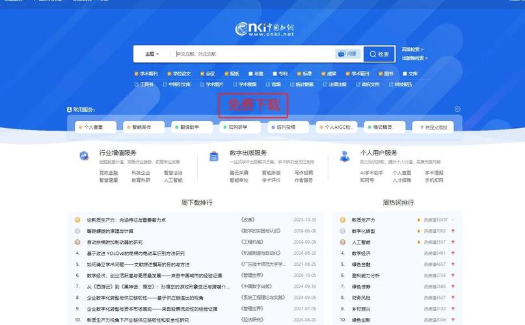Open the 主题 search field dropdown
The image size is (525, 325).
[x=152, y=54]
